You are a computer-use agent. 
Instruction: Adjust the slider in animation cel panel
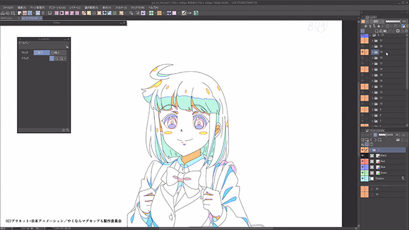[x=386, y=135]
